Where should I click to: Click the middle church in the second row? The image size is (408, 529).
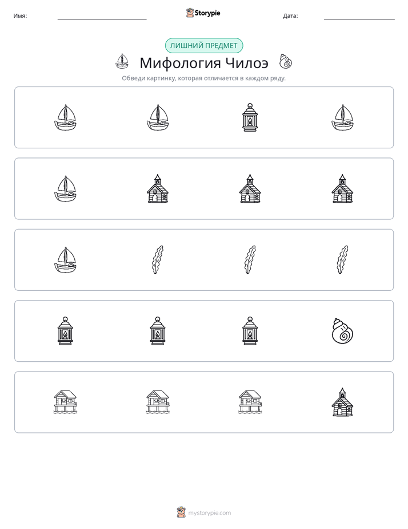pos(250,188)
